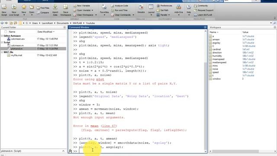Click the 'line 67' error link
The image size is (277, 156).
109,126
